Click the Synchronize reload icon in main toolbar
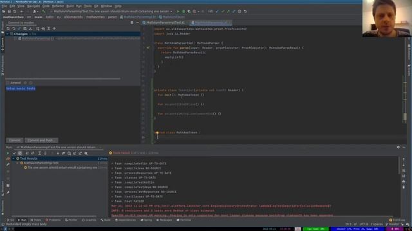Image resolution: width=412 pixels, height=231 pixels. coord(15,12)
